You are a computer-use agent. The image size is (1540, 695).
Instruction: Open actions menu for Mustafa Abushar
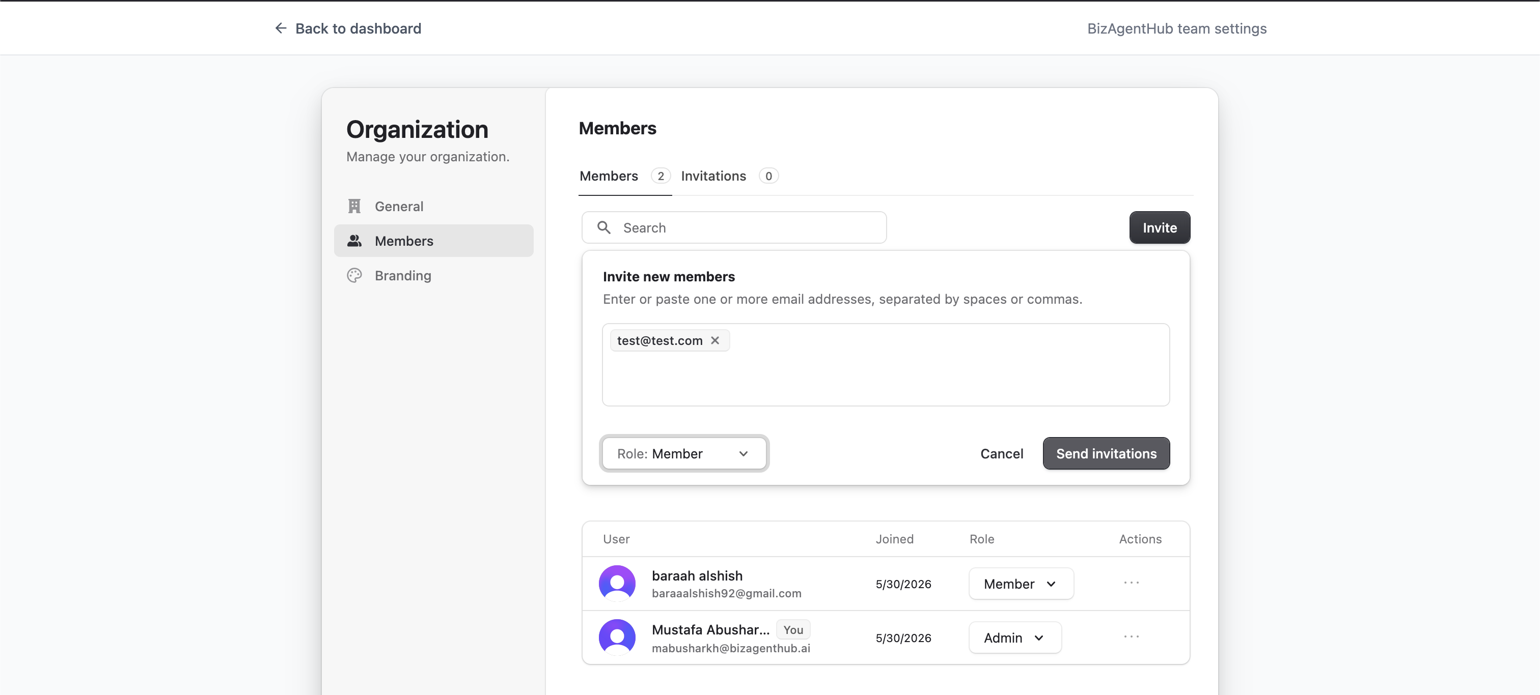point(1131,636)
